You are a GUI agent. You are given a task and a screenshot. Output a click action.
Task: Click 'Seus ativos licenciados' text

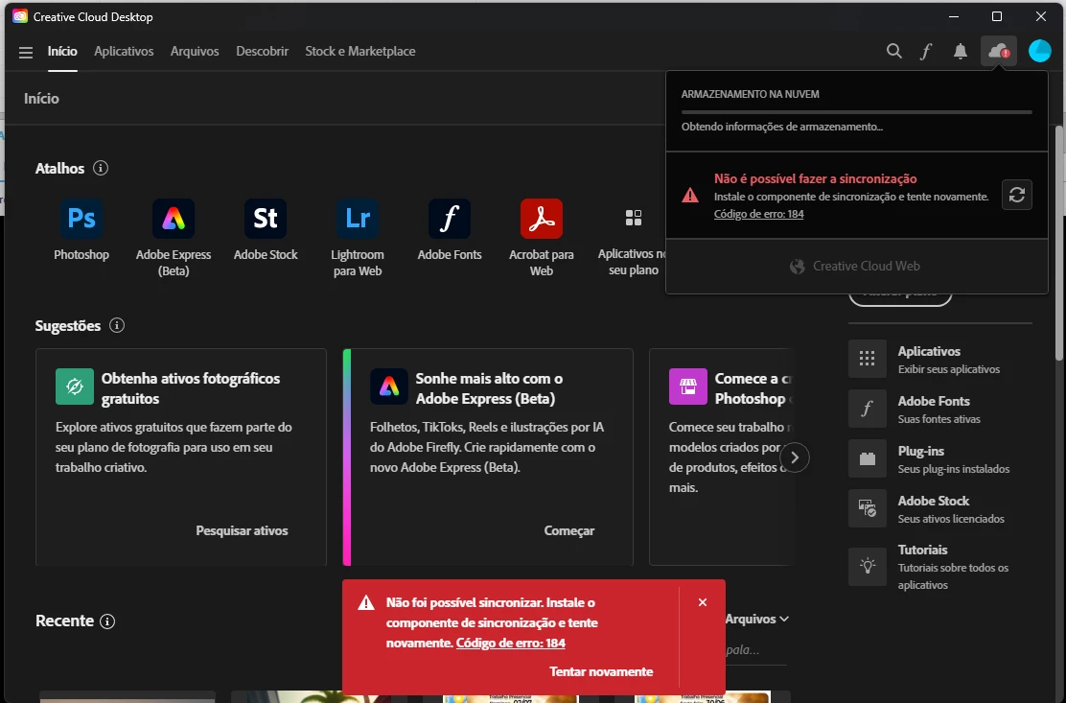(x=950, y=519)
